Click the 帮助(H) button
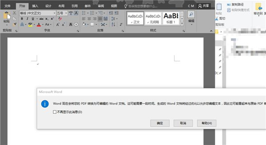The image size is (266, 145). click(207, 123)
